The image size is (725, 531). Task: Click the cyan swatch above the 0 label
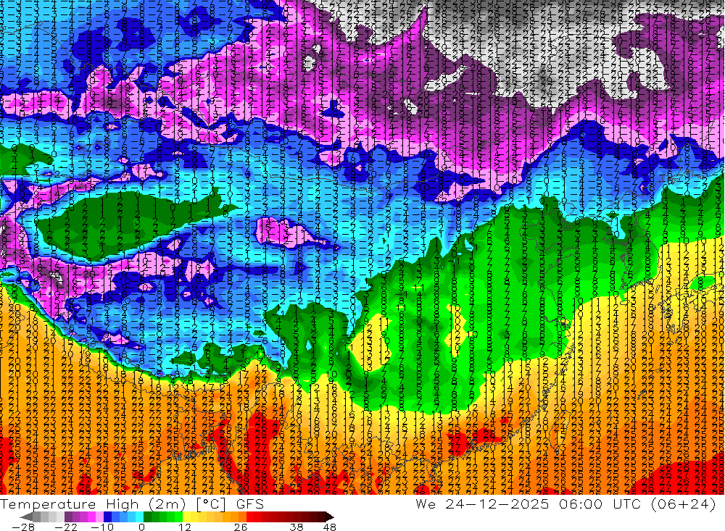[x=139, y=517]
